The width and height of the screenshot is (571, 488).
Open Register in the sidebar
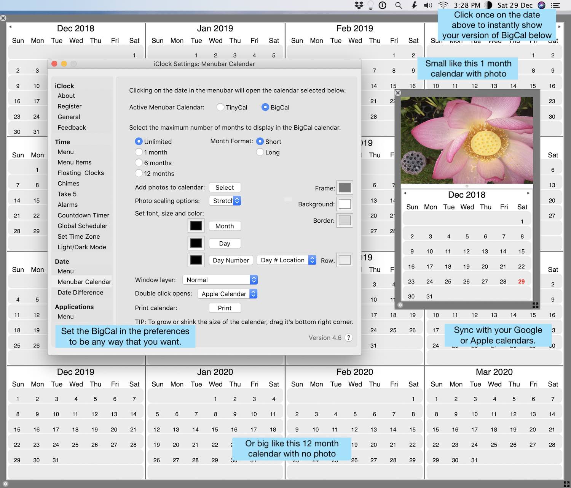click(70, 106)
